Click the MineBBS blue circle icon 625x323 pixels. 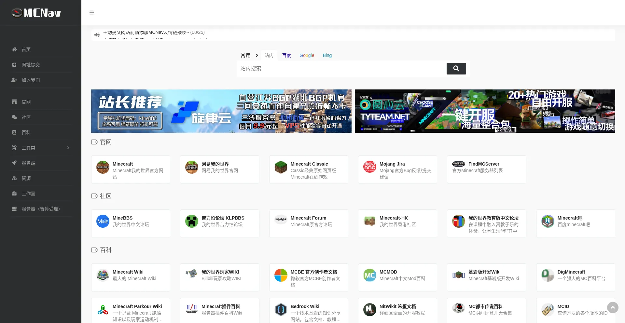point(103,221)
